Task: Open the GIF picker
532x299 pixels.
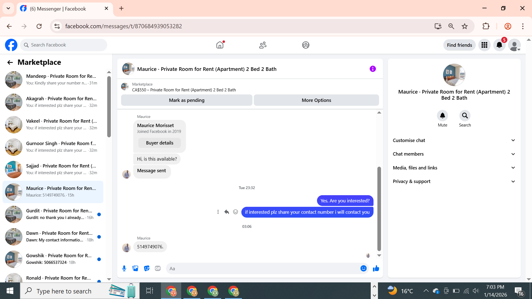Action: pos(158,268)
